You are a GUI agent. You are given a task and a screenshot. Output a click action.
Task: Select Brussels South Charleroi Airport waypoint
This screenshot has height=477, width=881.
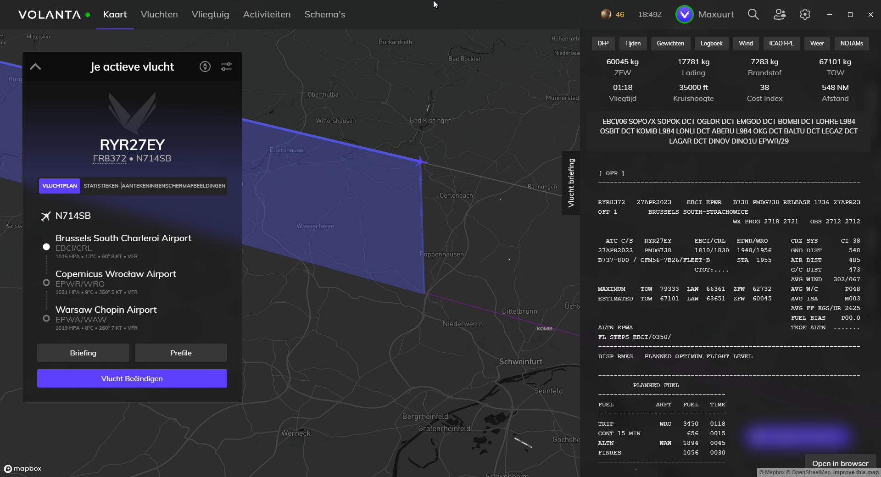click(x=123, y=238)
